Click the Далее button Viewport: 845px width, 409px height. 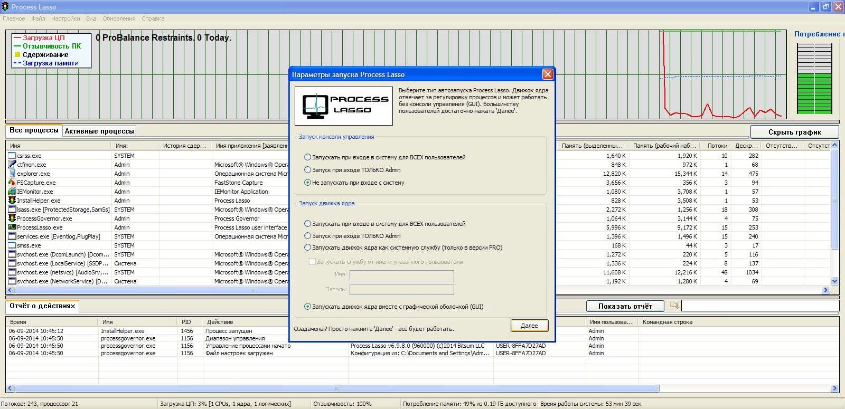tap(529, 326)
